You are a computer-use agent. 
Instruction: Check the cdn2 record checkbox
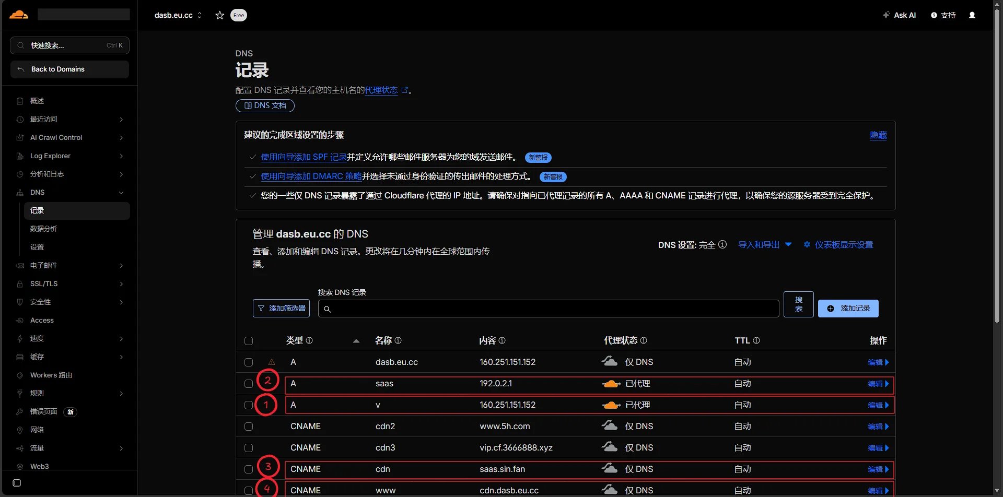[249, 427]
